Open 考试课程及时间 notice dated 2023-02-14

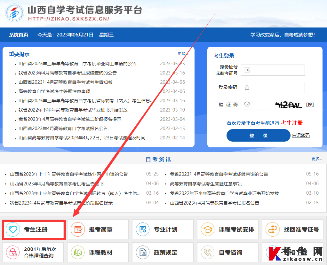82,138
